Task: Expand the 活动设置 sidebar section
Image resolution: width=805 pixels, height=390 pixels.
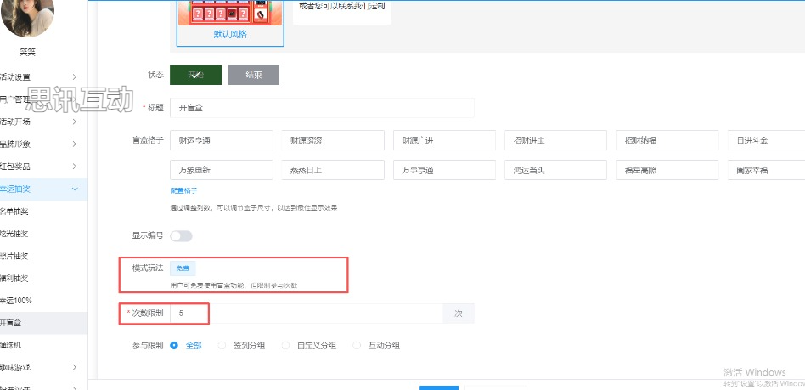Action: click(42, 76)
